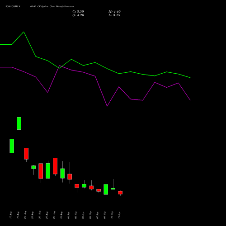226x226 pixels.
Task: Select the 26 Aug date label
Action: [x=40, y=215]
